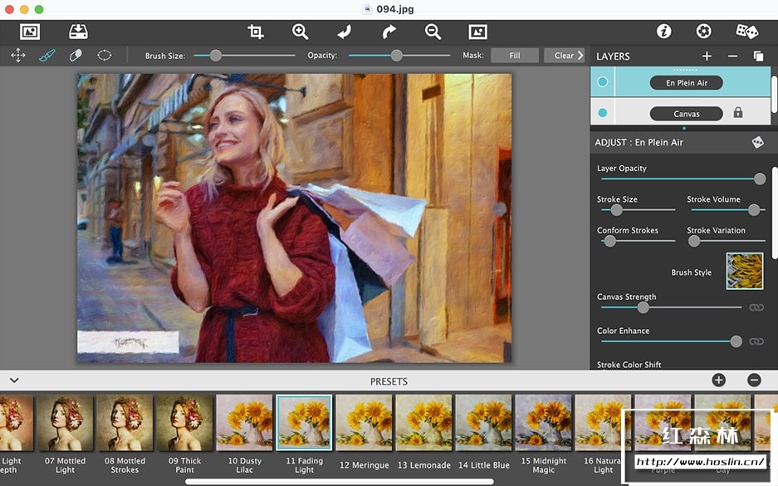778x486 pixels.
Task: Randomize settings with the dice icon
Action: tap(746, 32)
